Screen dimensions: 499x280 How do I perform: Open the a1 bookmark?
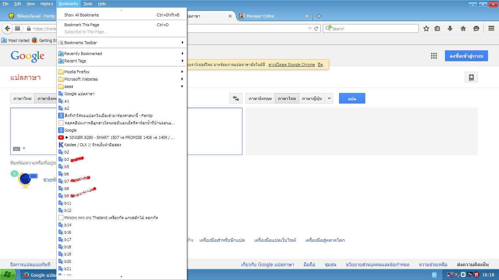(122, 101)
